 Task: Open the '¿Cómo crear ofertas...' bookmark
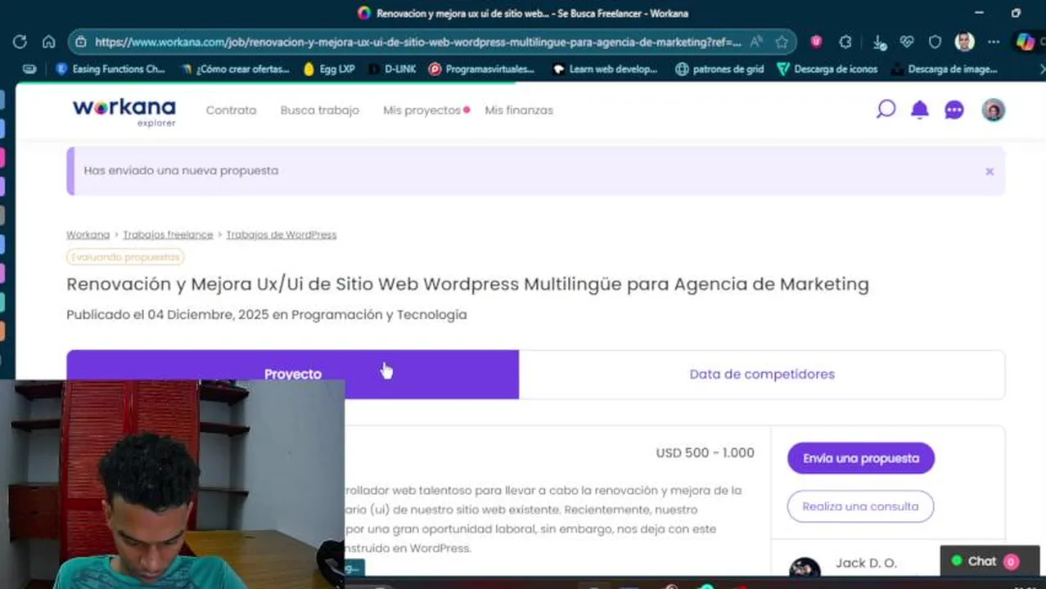pyautogui.click(x=235, y=70)
